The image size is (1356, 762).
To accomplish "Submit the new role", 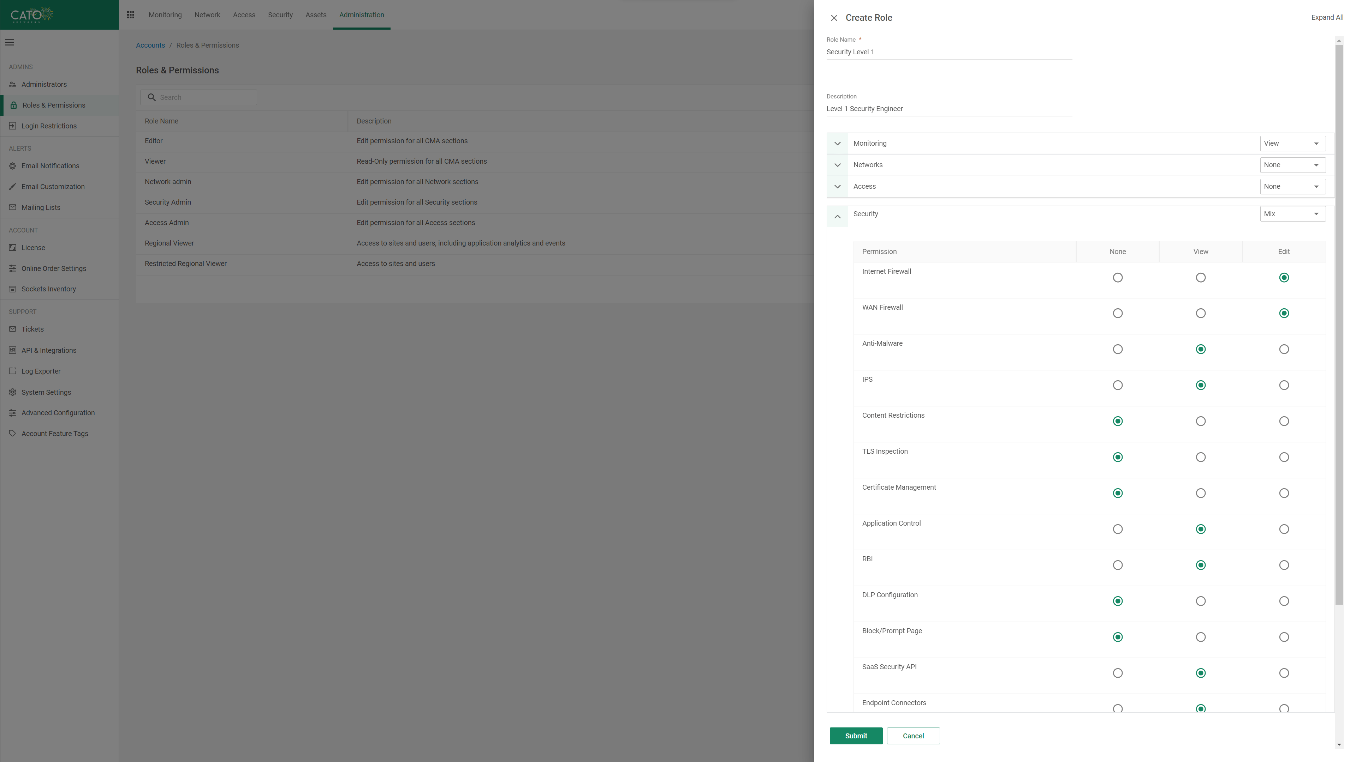I will tap(856, 736).
